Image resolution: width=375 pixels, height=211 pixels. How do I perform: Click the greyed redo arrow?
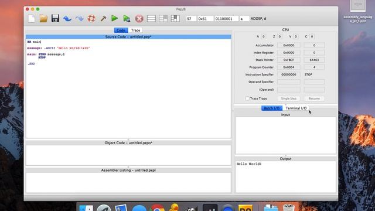(80, 19)
